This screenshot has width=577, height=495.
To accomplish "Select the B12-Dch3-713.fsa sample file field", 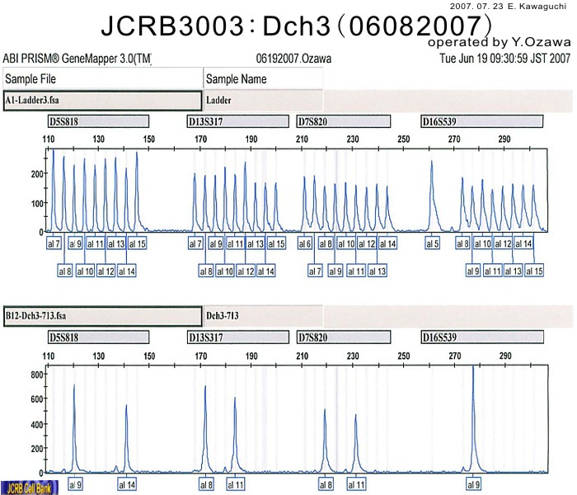I will 101,315.
